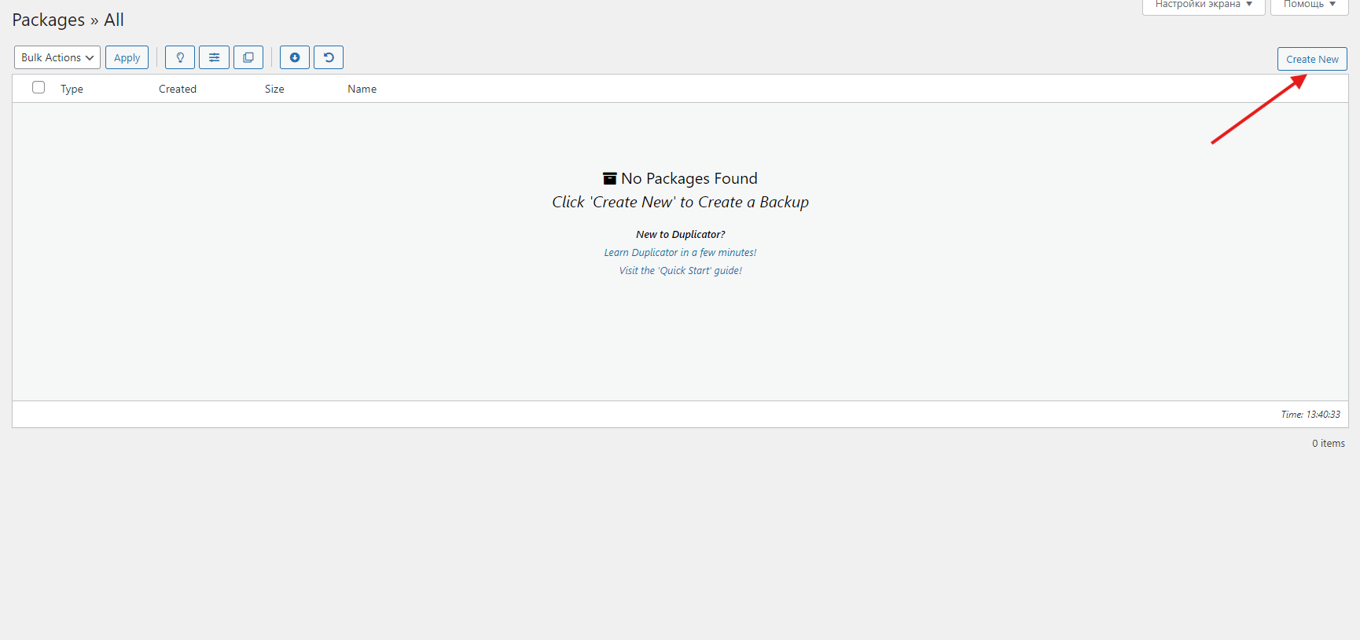Click the Apply button
The height and width of the screenshot is (640, 1360).
[127, 57]
